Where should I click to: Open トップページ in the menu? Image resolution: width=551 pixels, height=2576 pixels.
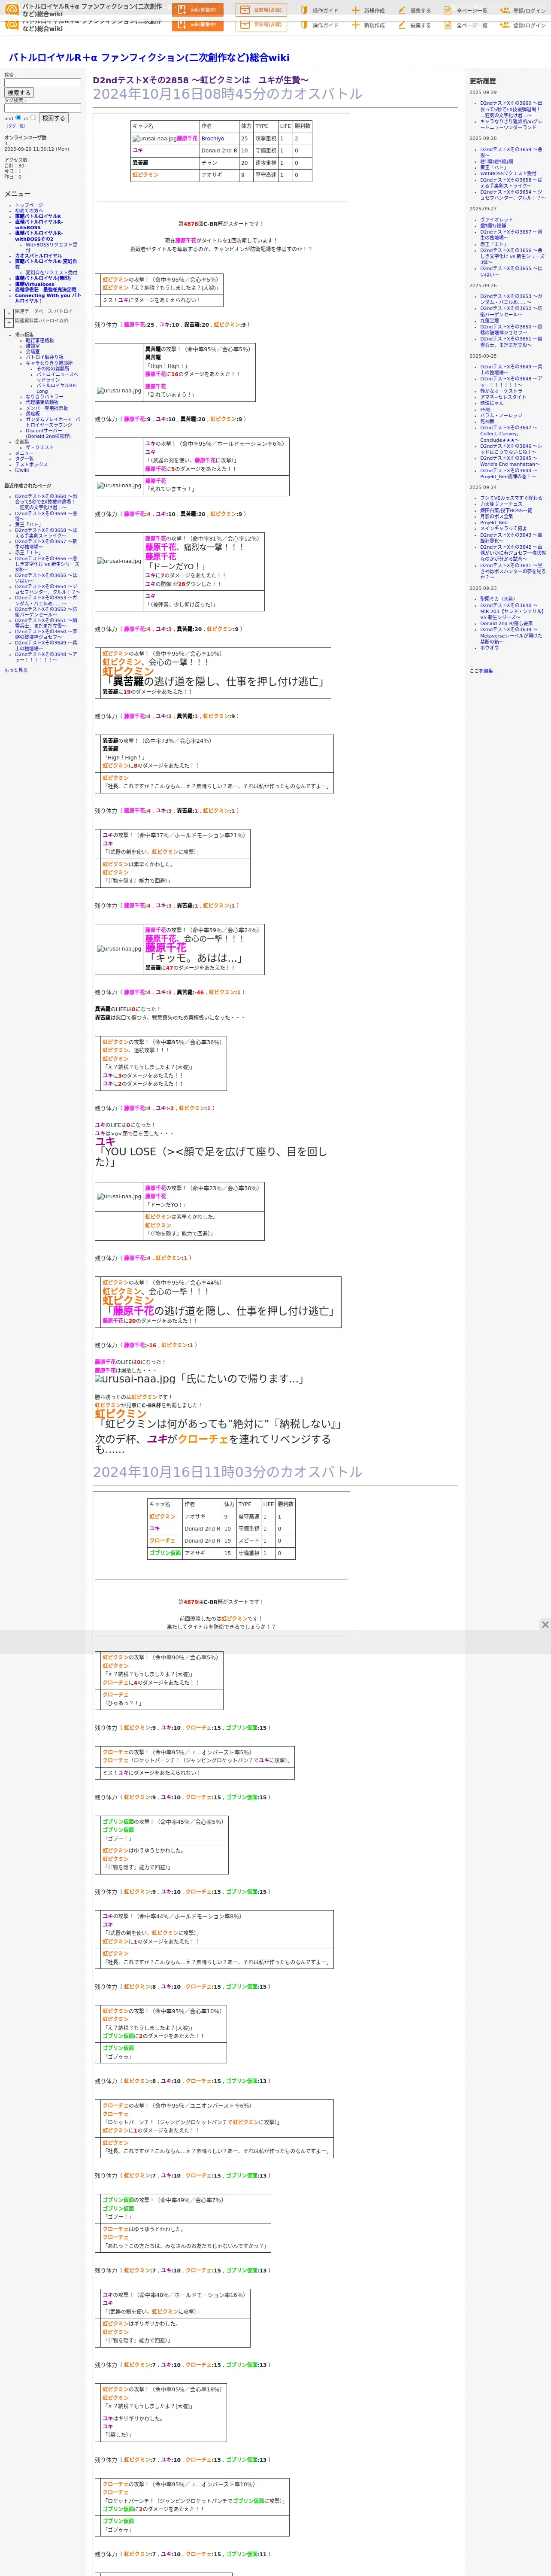click(x=29, y=205)
